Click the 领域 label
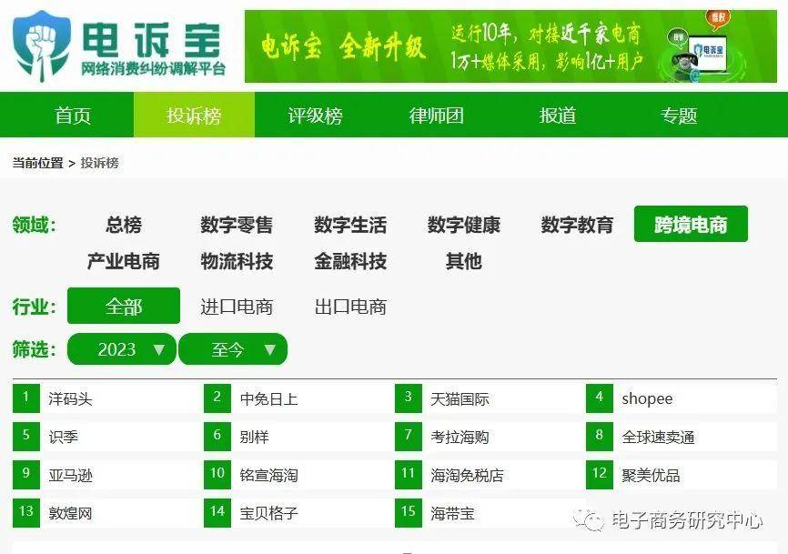788x554 pixels. coord(34,225)
